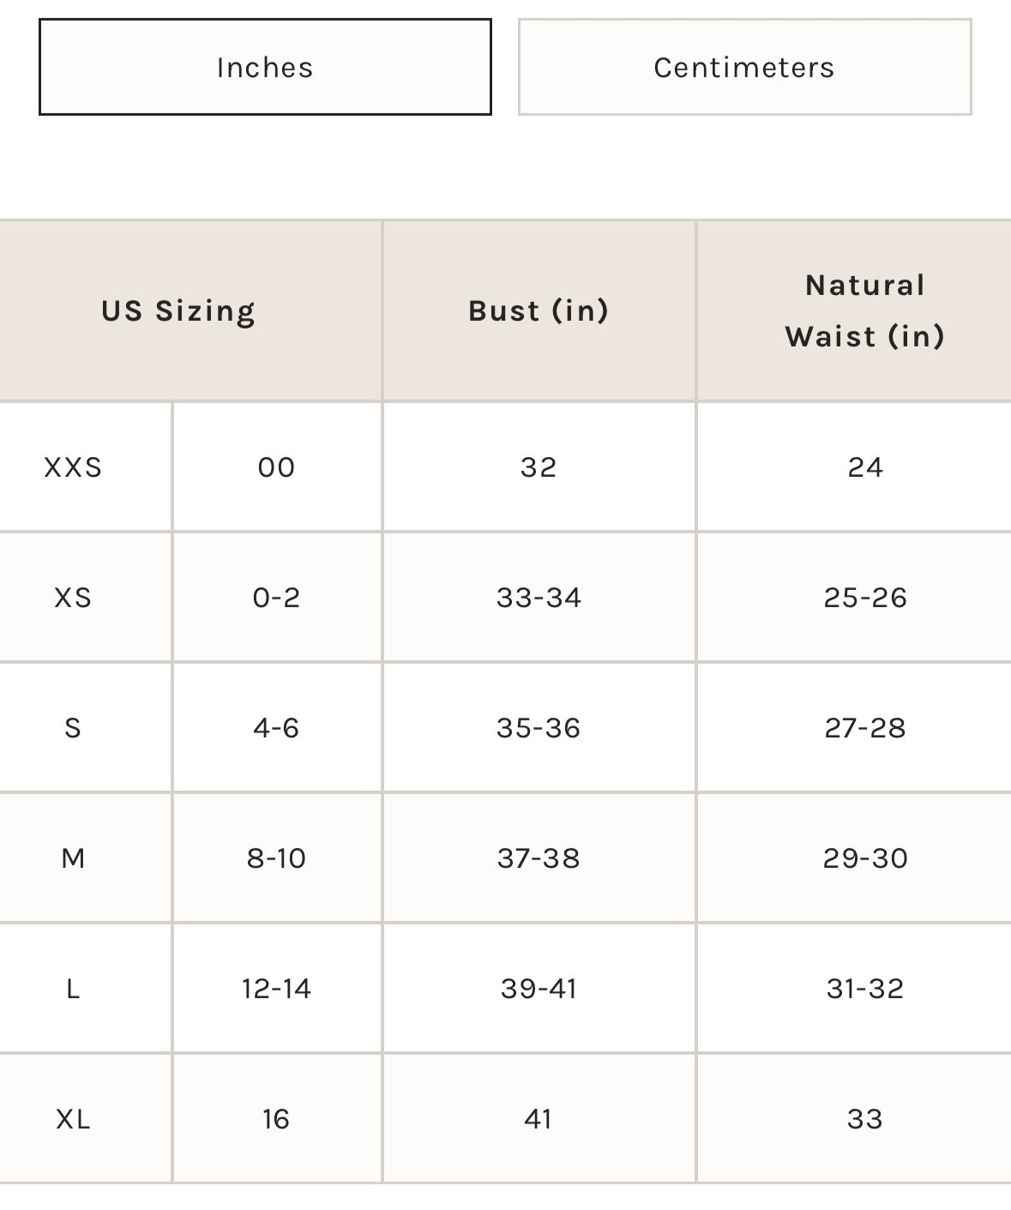The image size is (1011, 1210).
Task: Click the 29-30 waist measurement cell
Action: pyautogui.click(x=864, y=858)
